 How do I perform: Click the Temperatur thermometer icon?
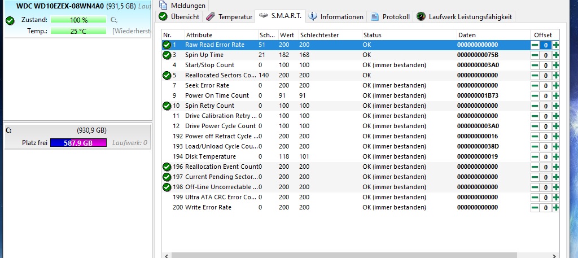[x=210, y=16]
